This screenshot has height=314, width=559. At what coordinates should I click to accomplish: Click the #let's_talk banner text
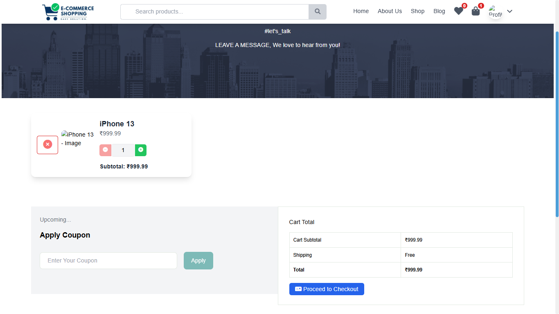277,31
